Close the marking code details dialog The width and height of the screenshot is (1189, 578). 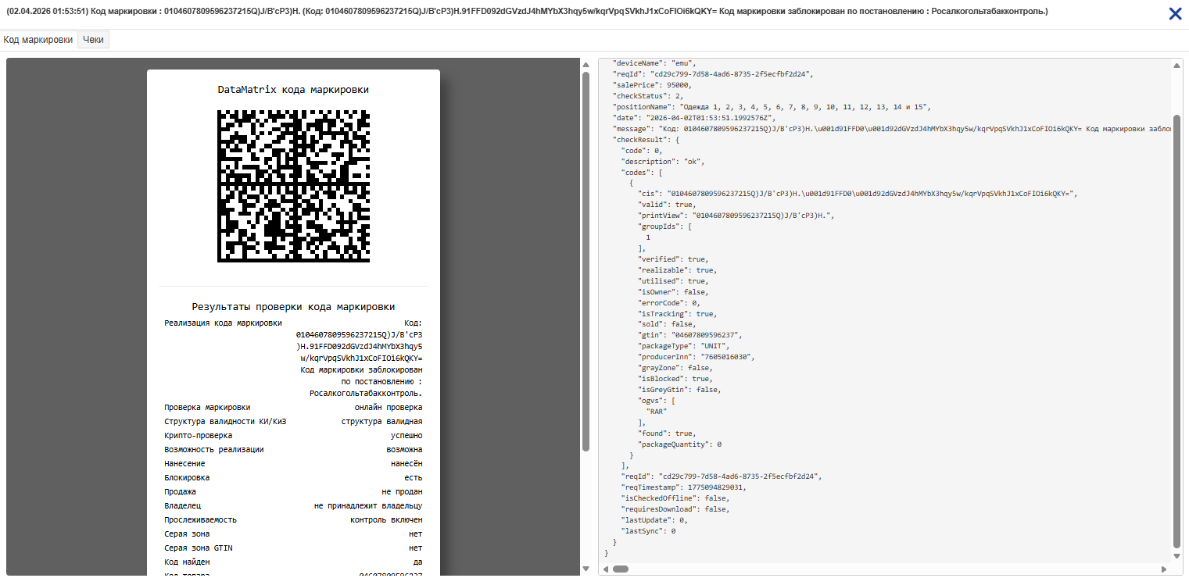1174,13
